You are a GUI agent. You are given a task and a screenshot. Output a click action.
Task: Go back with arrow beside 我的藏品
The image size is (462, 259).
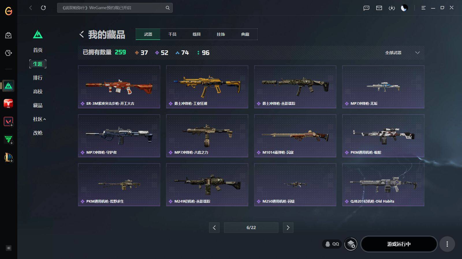pos(82,35)
